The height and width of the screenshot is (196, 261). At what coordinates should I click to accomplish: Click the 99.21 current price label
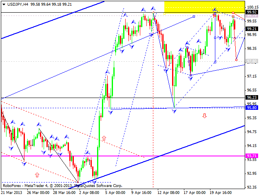coord(252,29)
